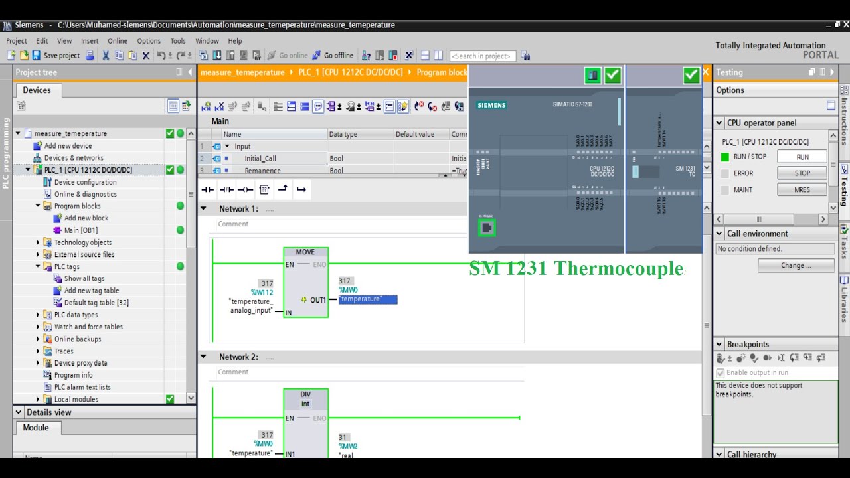850x478 pixels.
Task: Expand the Technology objects folder
Action: [x=38, y=242]
